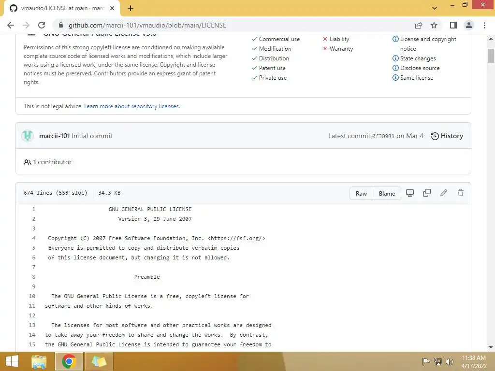This screenshot has width=495, height=371.
Task: Click the vertical scrollbar thumb
Action: pyautogui.click(x=491, y=56)
